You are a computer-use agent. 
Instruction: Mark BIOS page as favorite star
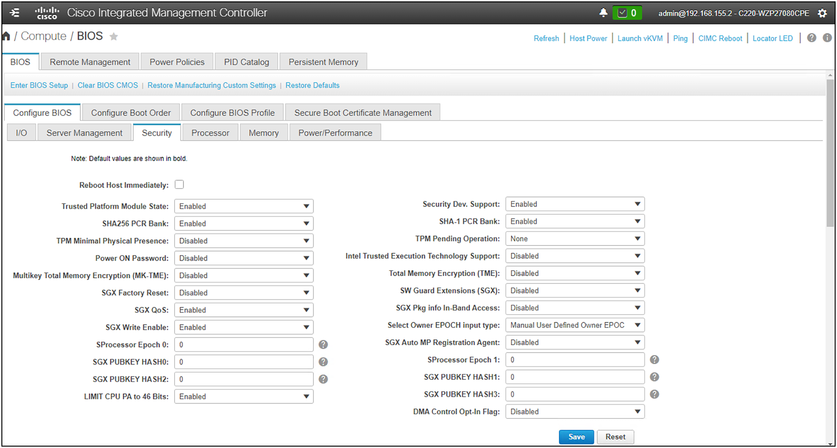coord(114,36)
